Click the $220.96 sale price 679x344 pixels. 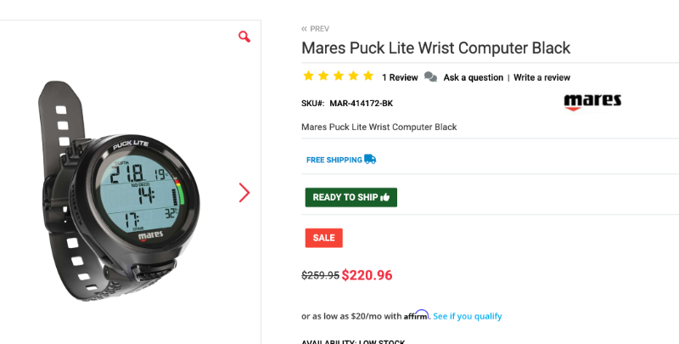click(x=367, y=275)
